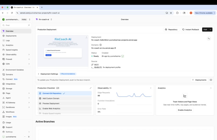This screenshot has width=217, height=140.
Task: Click the Enable Analytics button
Action: point(185,110)
